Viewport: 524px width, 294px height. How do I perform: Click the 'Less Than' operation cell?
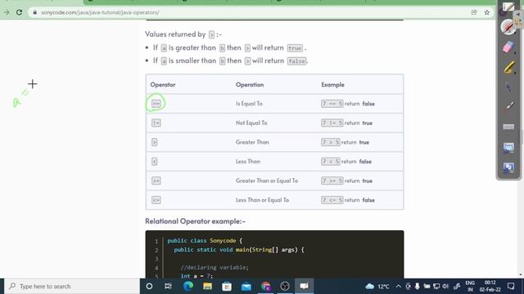pyautogui.click(x=248, y=162)
